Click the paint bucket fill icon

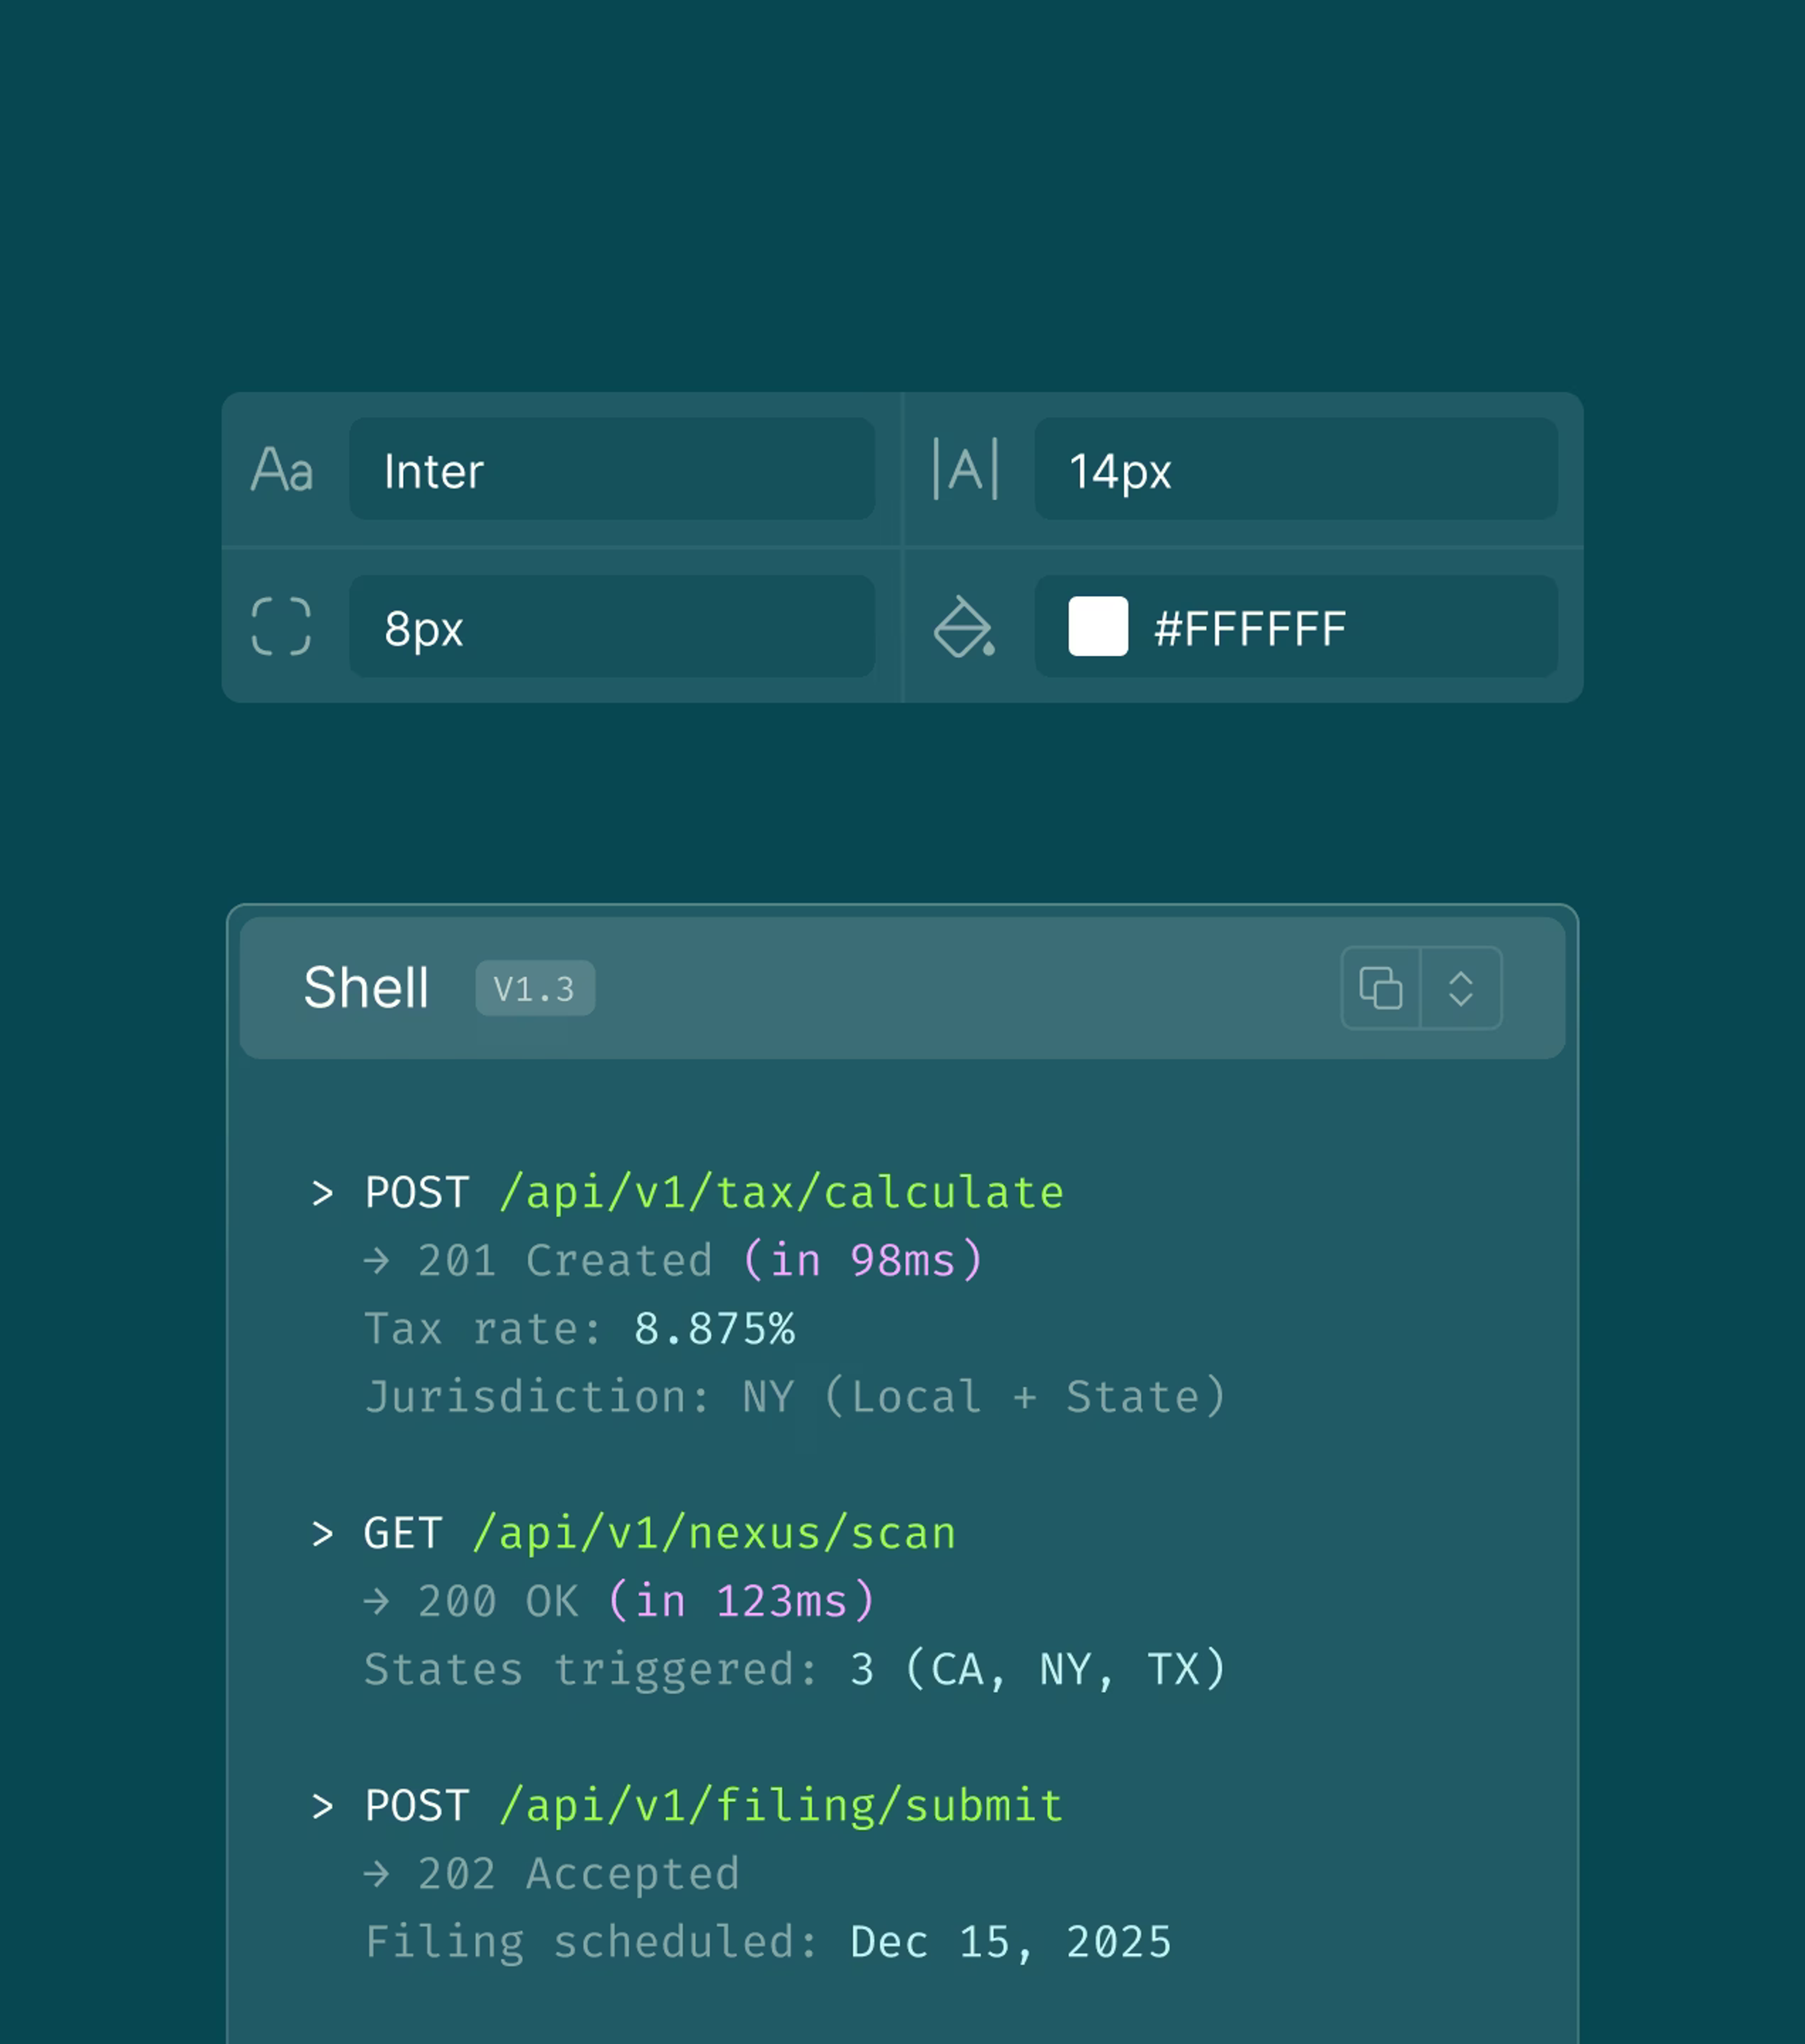[x=964, y=627]
